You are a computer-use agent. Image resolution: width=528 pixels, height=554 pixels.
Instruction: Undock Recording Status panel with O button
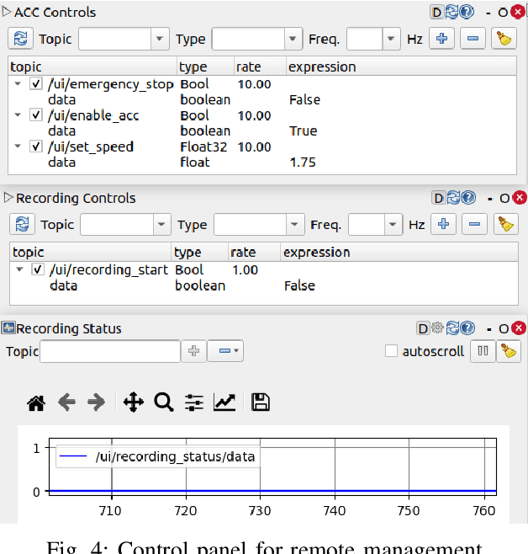coord(504,329)
